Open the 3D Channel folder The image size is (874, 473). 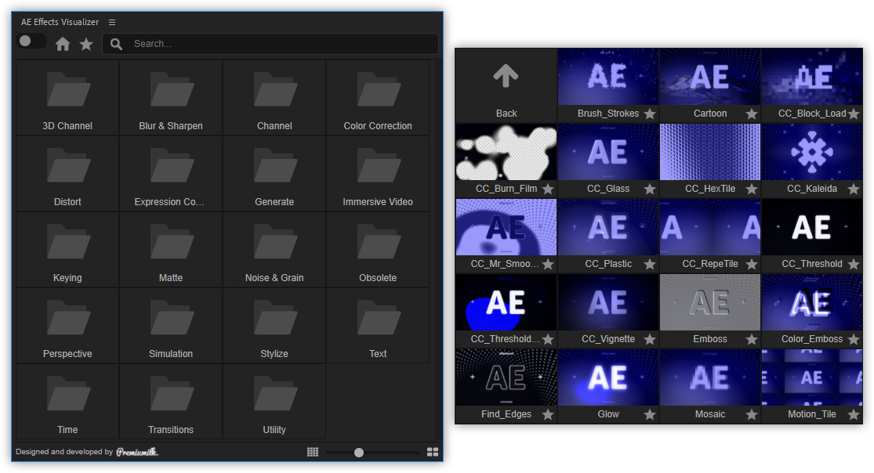[x=67, y=97]
